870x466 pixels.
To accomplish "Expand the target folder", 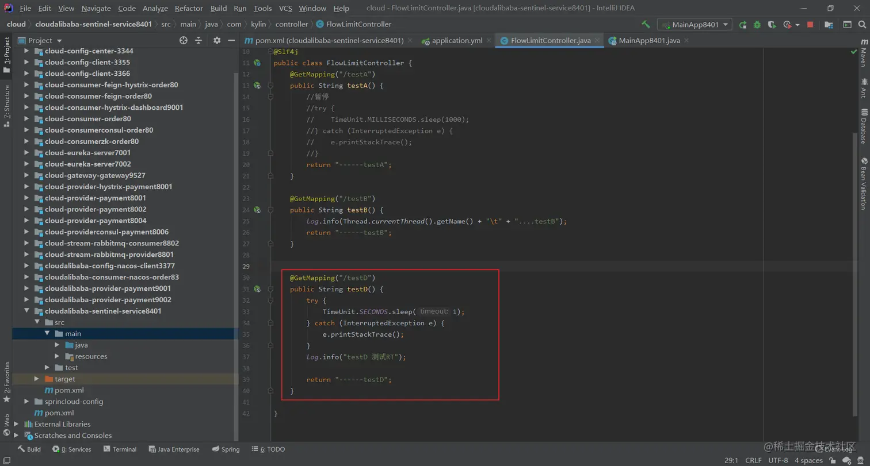I will pyautogui.click(x=37, y=379).
